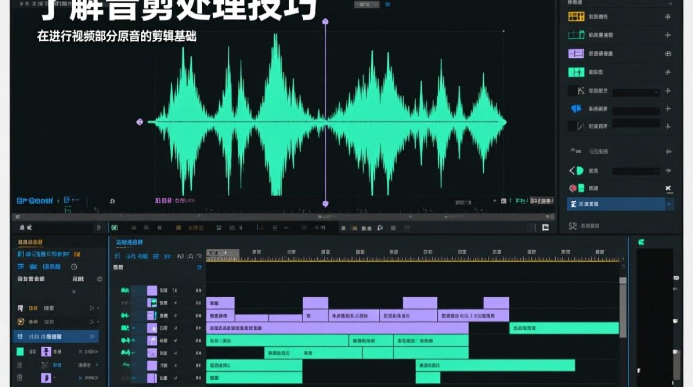Screen dimensions: 693x387
Task: Expand the arrow on the orange shield row
Action: pos(92,322)
